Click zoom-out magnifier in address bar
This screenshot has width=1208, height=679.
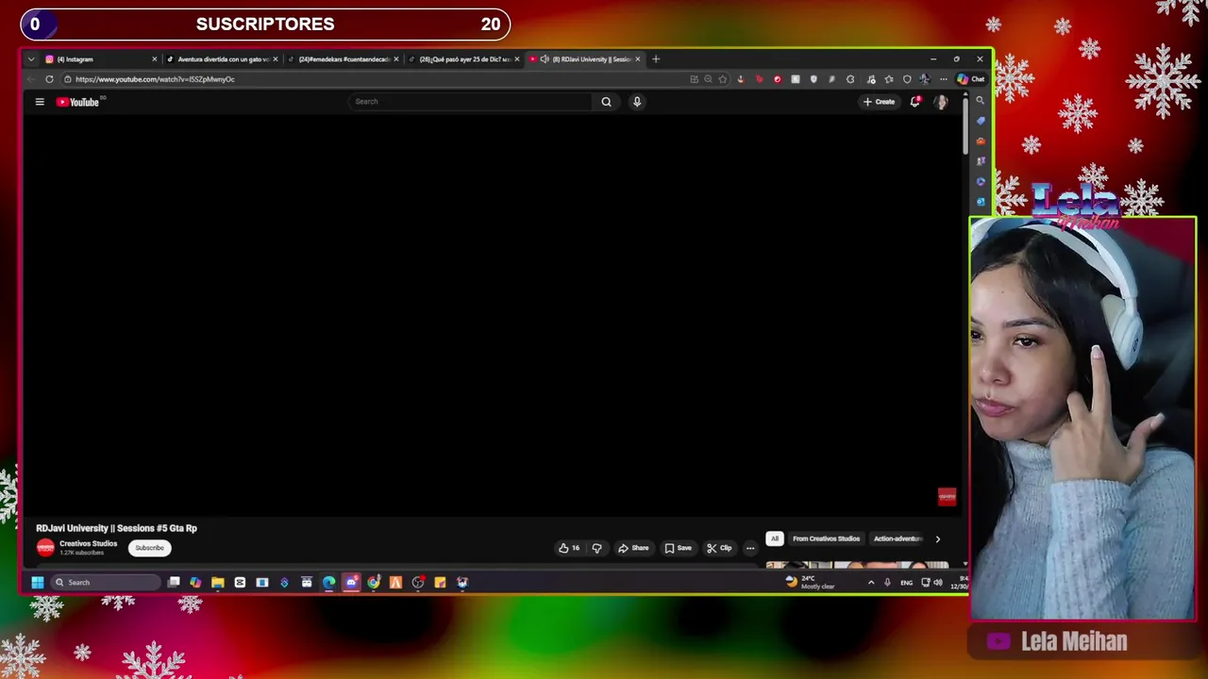point(708,79)
